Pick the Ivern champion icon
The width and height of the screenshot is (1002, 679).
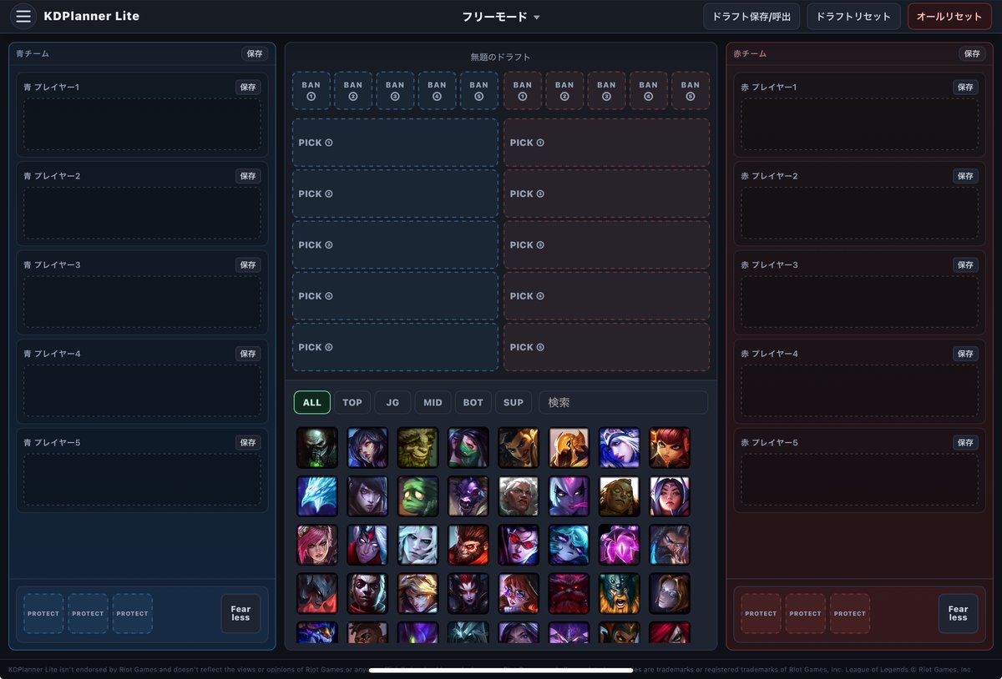click(417, 448)
